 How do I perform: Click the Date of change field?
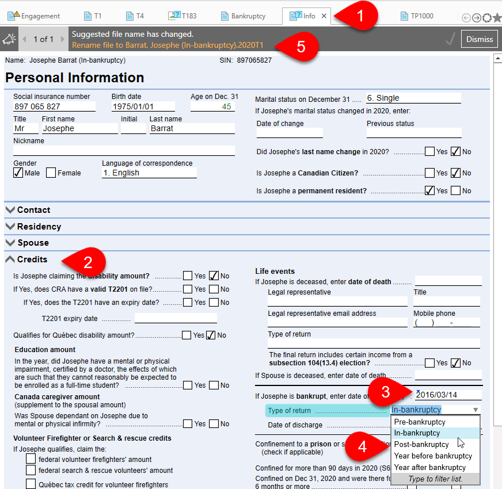(x=290, y=133)
